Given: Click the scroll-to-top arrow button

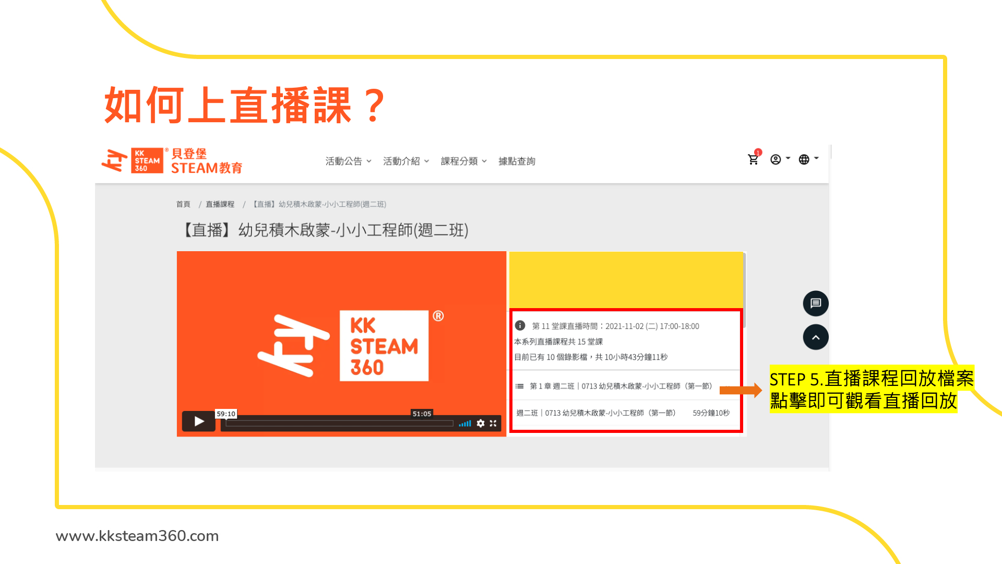Looking at the screenshot, I should (816, 337).
